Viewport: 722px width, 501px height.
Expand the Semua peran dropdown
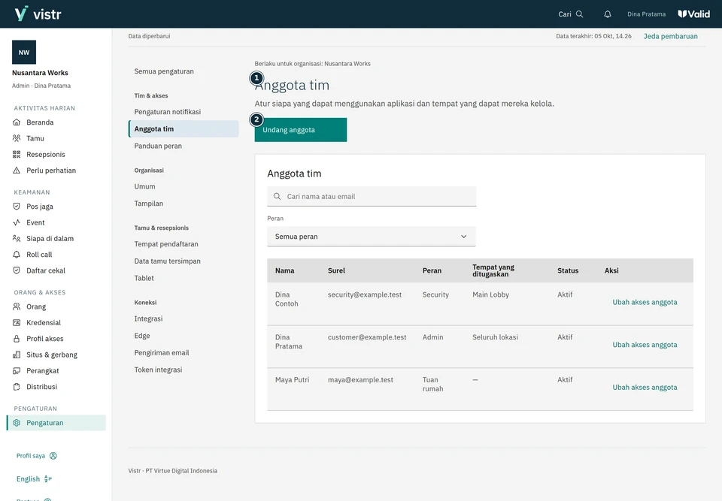tap(371, 237)
